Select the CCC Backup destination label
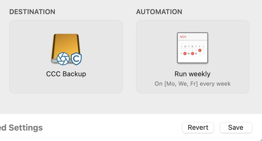The height and width of the screenshot is (141, 262). (x=66, y=74)
